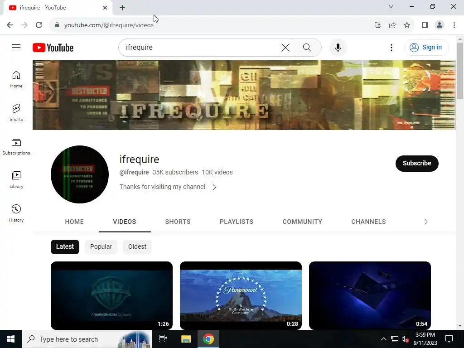Open a new browser tab
The height and width of the screenshot is (348, 464).
pos(122,8)
